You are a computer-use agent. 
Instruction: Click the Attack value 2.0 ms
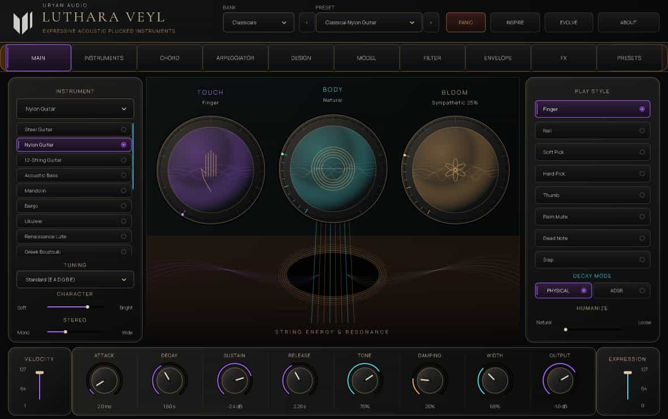(x=104, y=407)
